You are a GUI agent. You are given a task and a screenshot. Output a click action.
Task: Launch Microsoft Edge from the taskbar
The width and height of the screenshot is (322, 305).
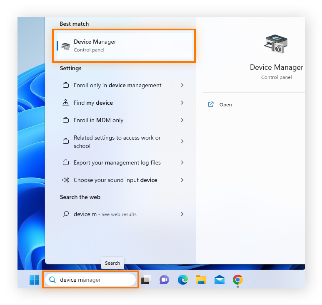pyautogui.click(x=182, y=280)
